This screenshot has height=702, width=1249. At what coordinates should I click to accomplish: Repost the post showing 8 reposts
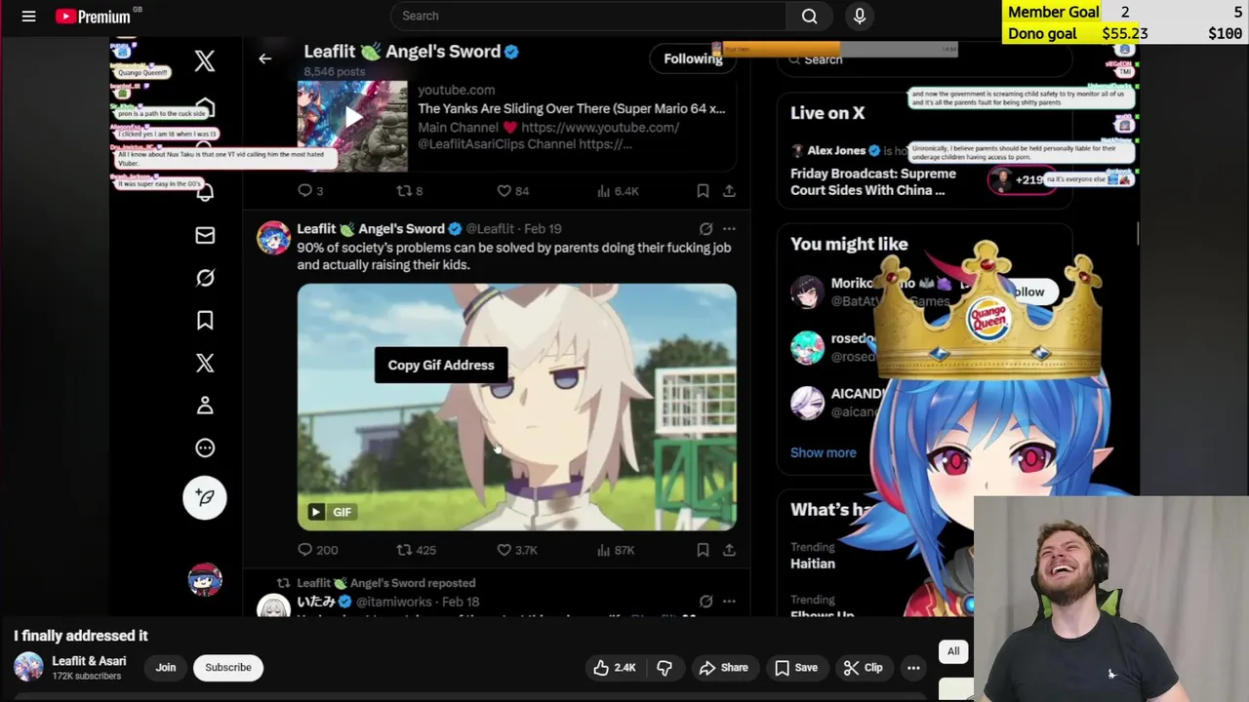coord(409,191)
